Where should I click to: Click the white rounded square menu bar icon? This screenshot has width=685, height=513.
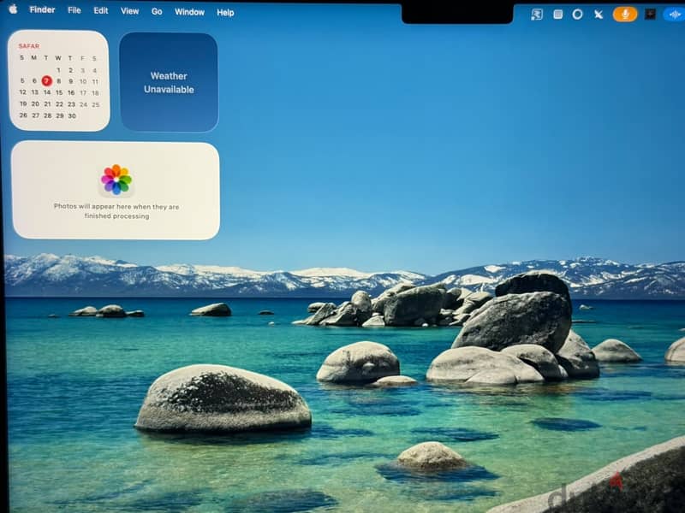[558, 15]
